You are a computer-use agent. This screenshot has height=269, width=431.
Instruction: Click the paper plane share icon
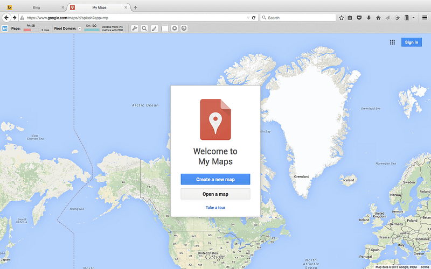tap(387, 18)
